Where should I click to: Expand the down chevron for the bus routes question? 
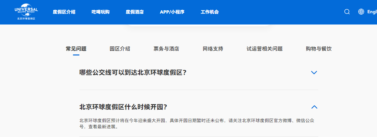tap(314, 73)
